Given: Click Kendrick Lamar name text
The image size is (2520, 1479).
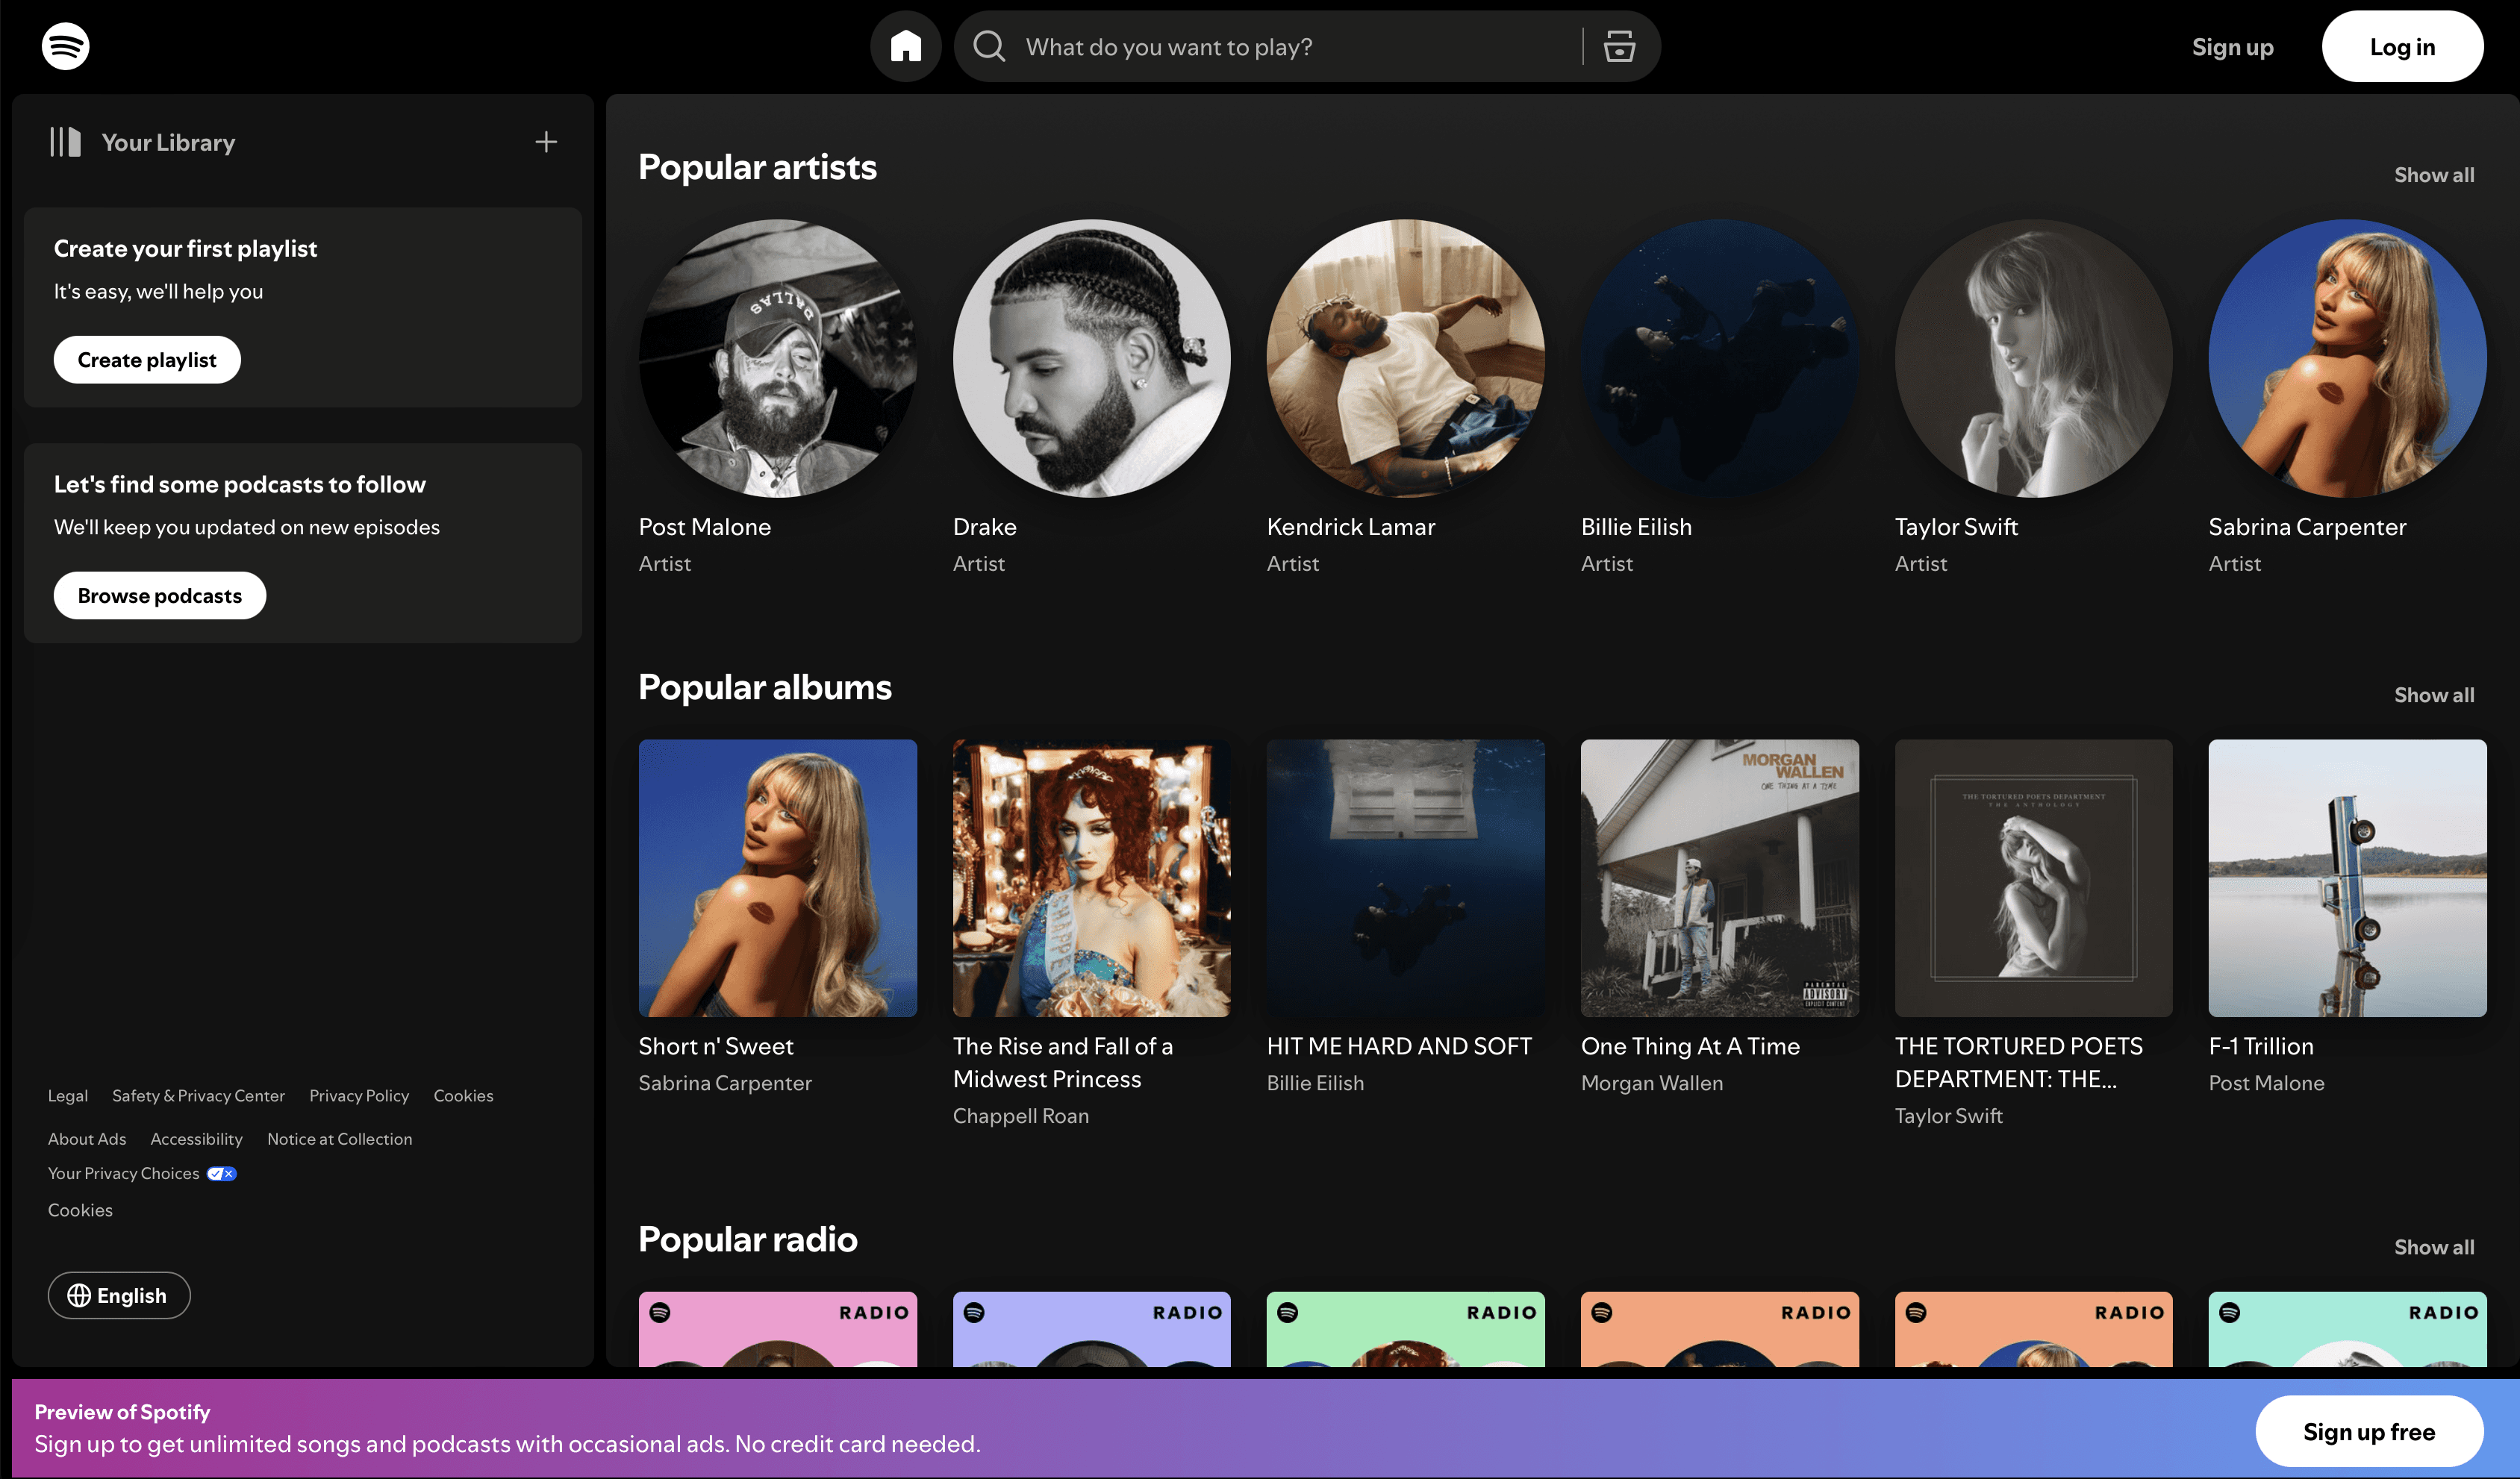Looking at the screenshot, I should 1351,527.
